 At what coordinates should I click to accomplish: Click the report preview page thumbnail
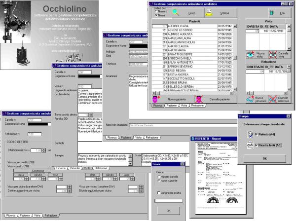click(x=221, y=178)
